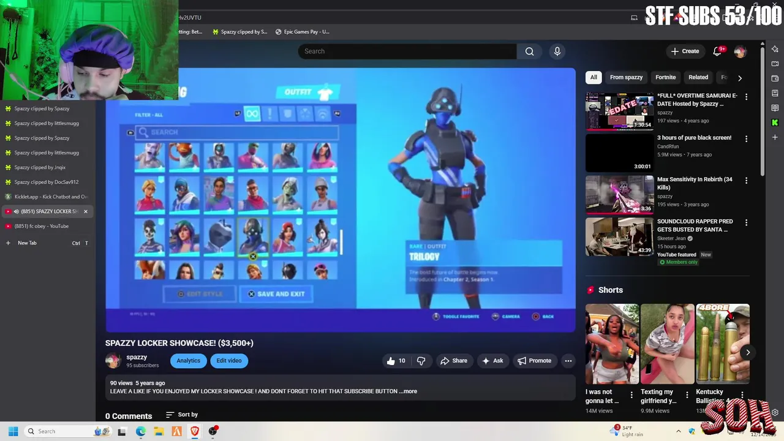Viewport: 784px width, 441px height.
Task: Open Kick icon in browser sidebar
Action: click(x=775, y=123)
